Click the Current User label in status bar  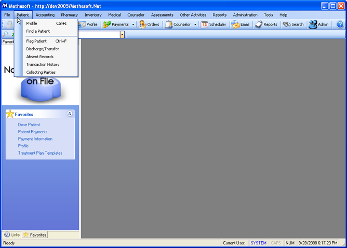(234, 243)
